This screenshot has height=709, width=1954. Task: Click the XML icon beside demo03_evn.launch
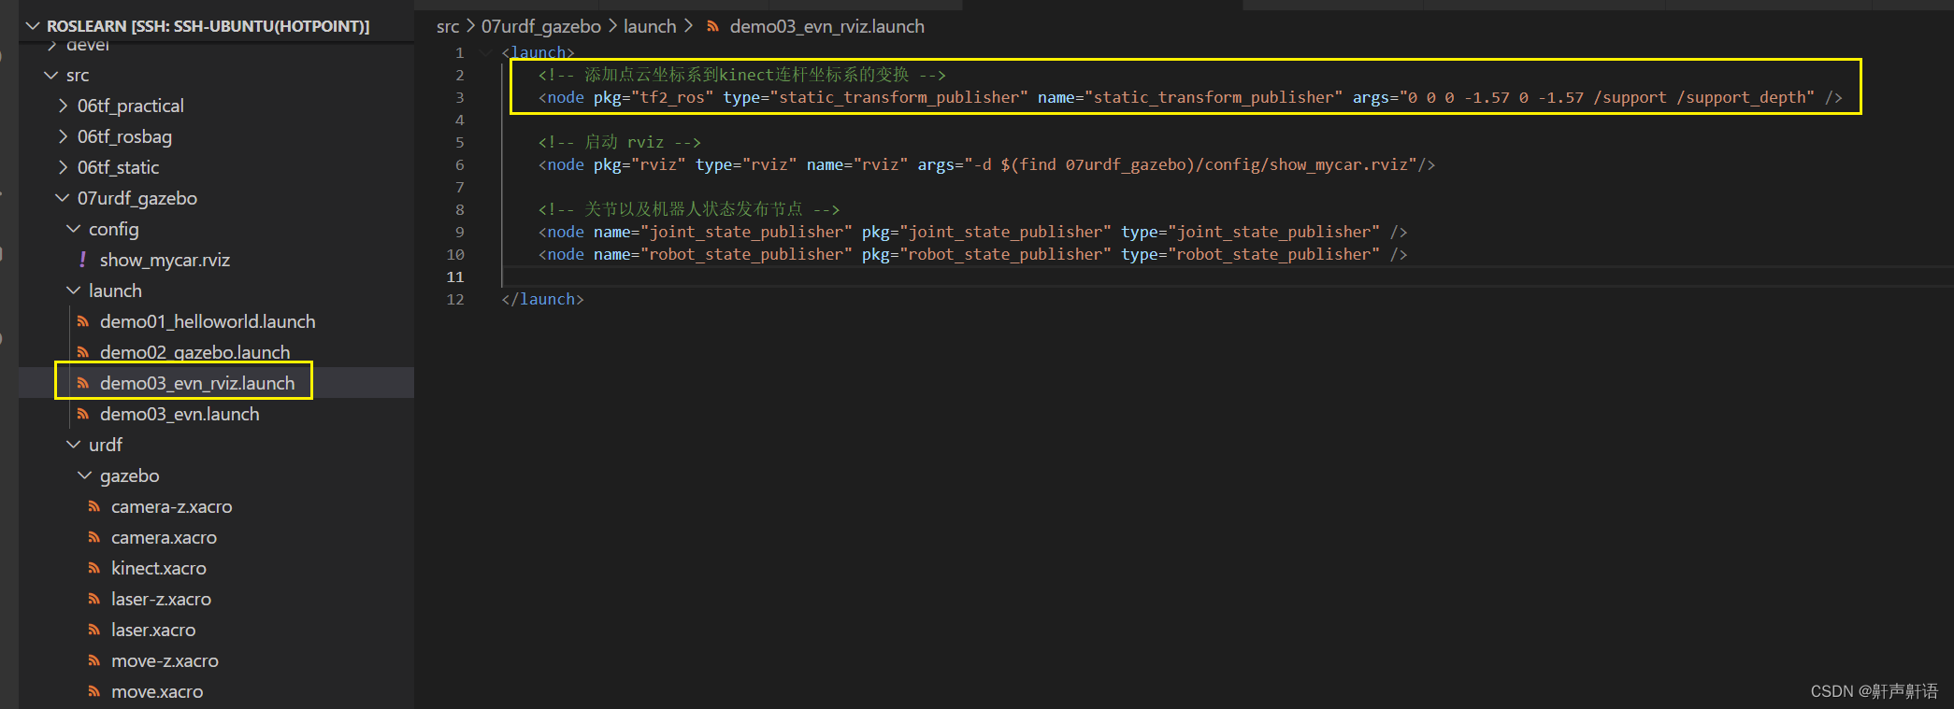[83, 414]
